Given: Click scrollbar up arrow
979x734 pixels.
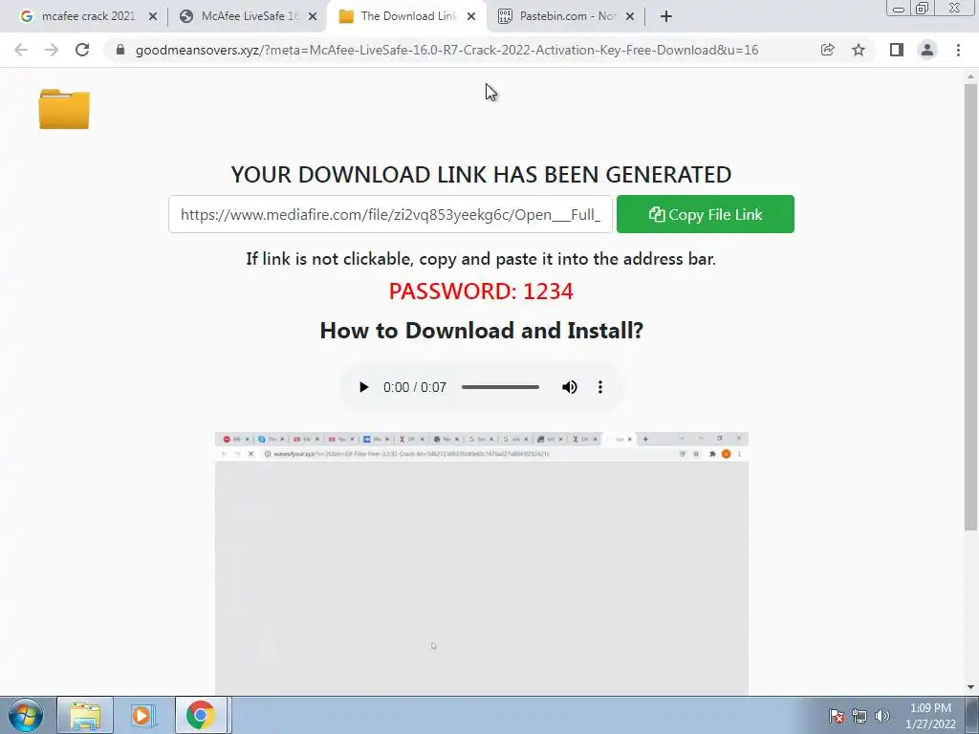Looking at the screenshot, I should point(970,76).
